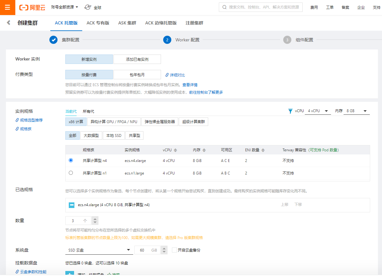
Task: Click the Alibaba Cloud logo
Action: tap(32, 8)
